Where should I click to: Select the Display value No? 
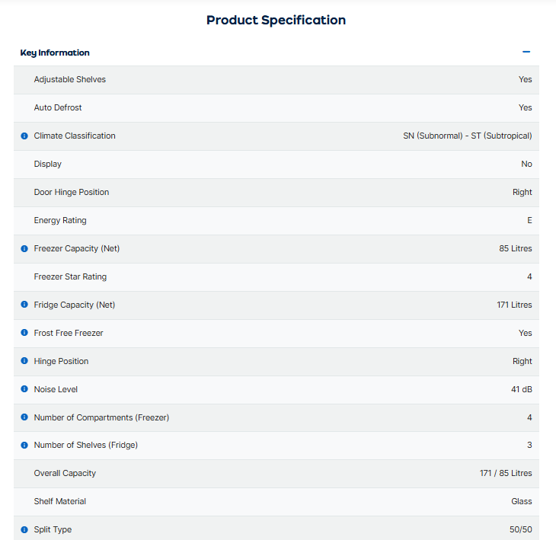(526, 164)
